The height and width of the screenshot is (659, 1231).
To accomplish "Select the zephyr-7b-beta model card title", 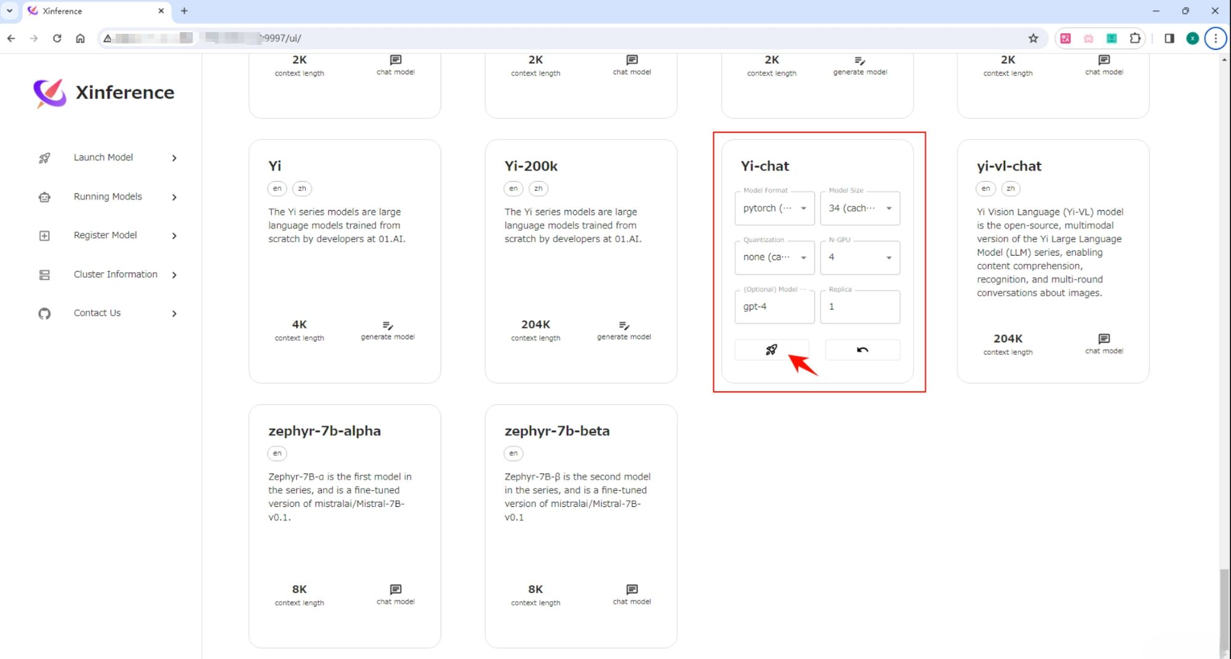I will click(557, 431).
